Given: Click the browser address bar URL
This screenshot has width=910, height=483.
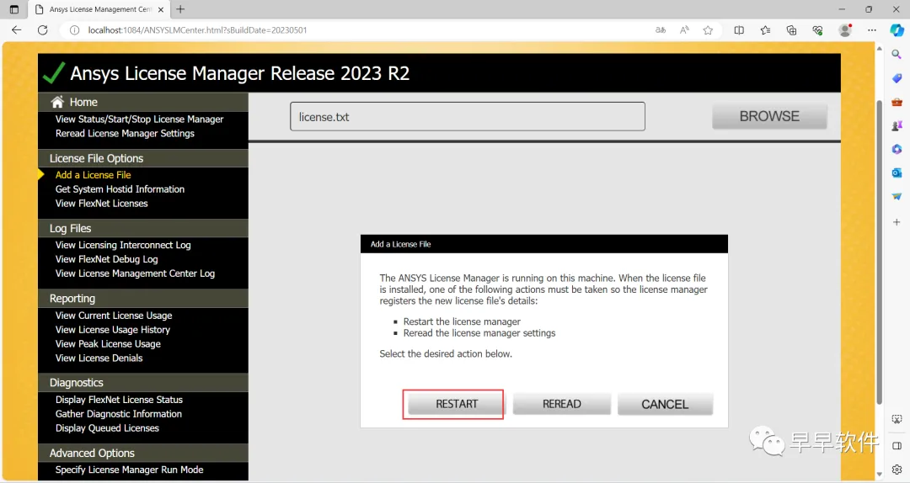Looking at the screenshot, I should [197, 30].
